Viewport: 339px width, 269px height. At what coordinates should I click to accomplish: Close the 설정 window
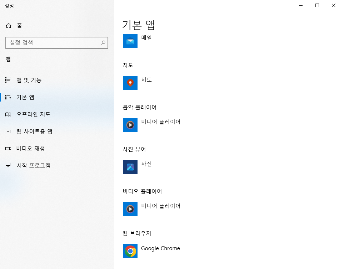(333, 5)
